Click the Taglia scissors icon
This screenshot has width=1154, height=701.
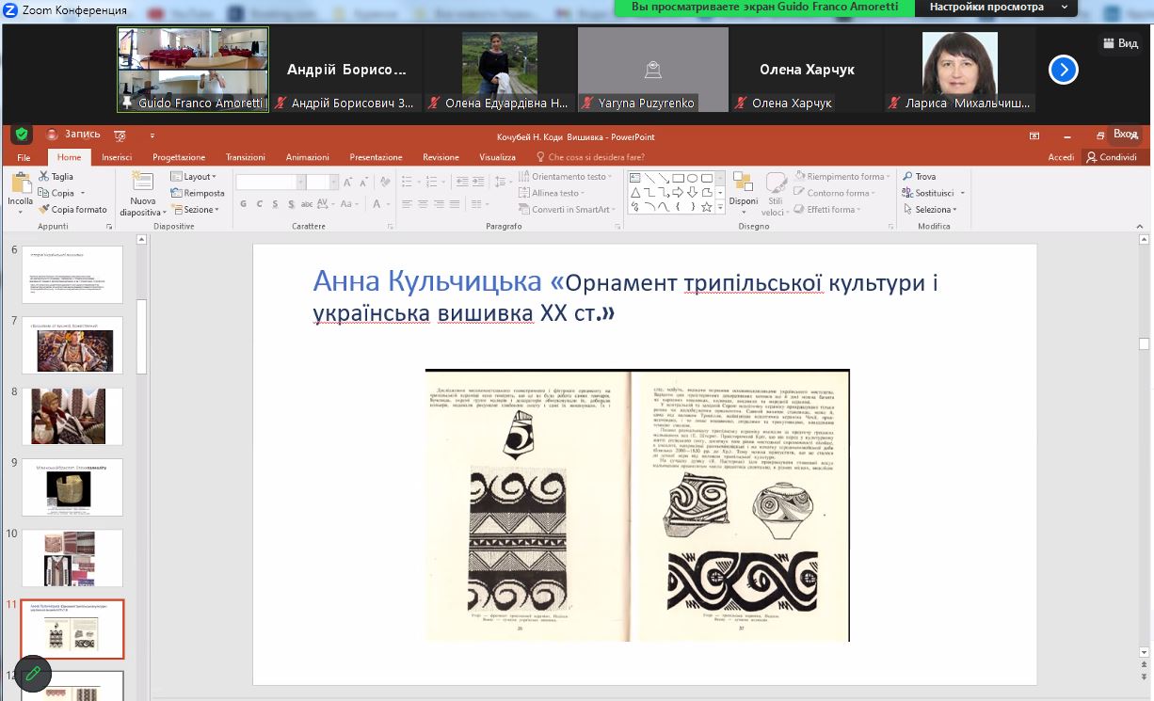[x=44, y=177]
